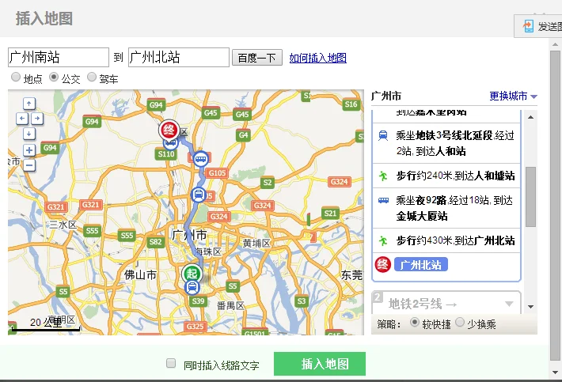Select step 步行约240米 到达人和墟站
Image resolution: width=562 pixels, height=382 pixels.
click(446, 176)
